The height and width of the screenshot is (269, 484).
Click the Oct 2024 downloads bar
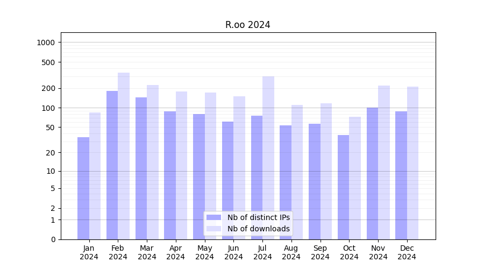pos(355,178)
